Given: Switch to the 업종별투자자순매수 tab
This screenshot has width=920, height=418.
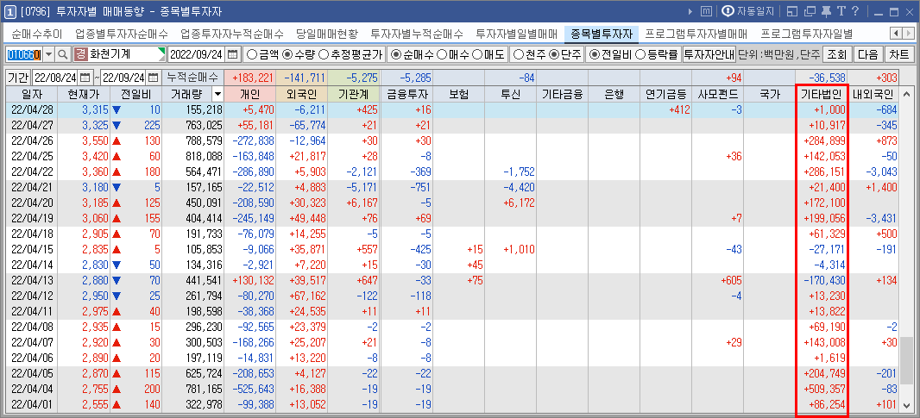Looking at the screenshot, I should [x=122, y=34].
